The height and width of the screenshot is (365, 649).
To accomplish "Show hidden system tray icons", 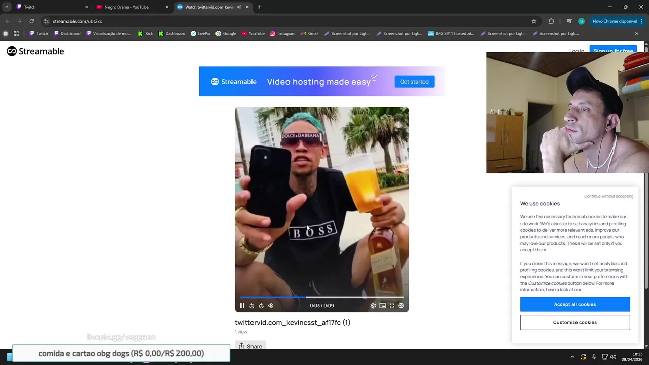I will 572,357.
